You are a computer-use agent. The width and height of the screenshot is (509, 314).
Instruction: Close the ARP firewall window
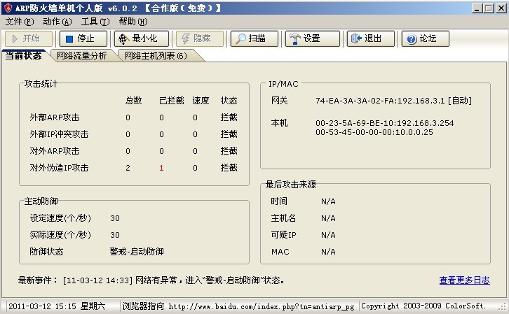pyautogui.click(x=501, y=8)
